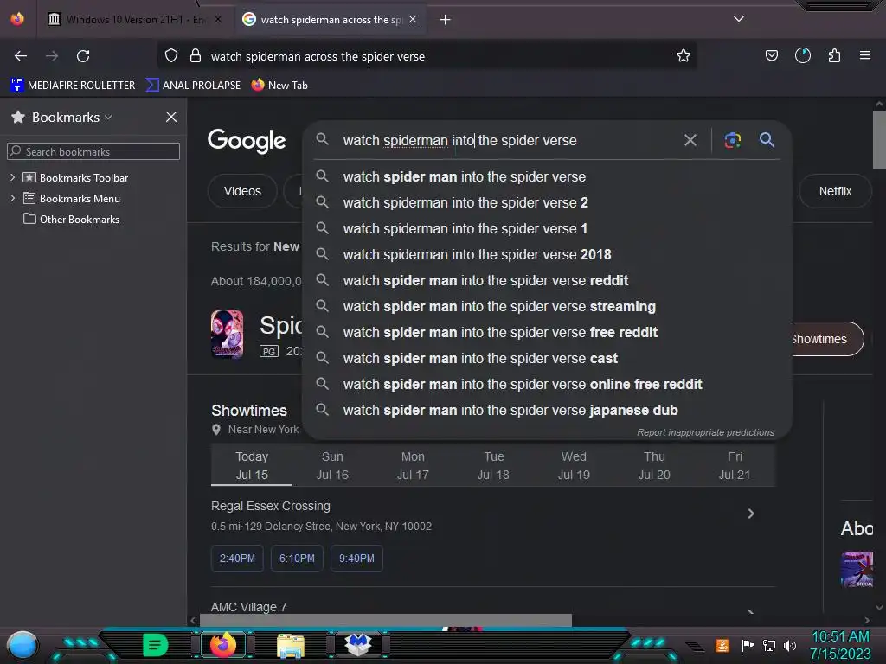Go back to the previous page
The height and width of the screenshot is (664, 886).
(x=21, y=56)
